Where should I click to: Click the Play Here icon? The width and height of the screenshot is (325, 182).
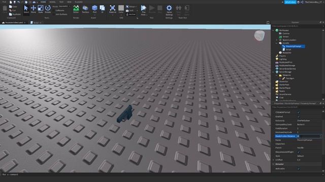[143, 8]
